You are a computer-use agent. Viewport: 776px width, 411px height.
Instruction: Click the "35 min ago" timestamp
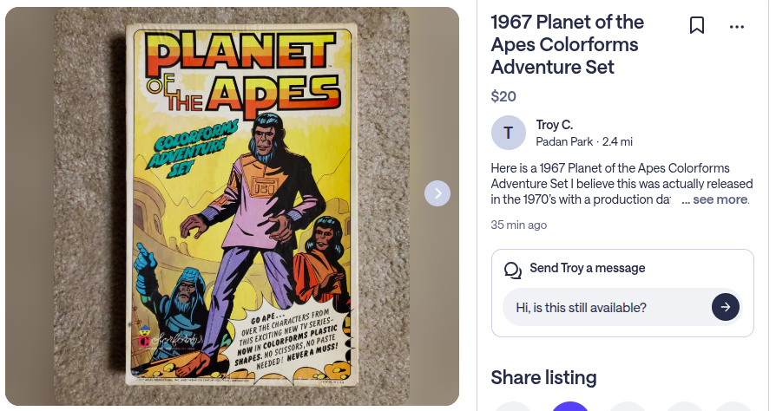[519, 225]
